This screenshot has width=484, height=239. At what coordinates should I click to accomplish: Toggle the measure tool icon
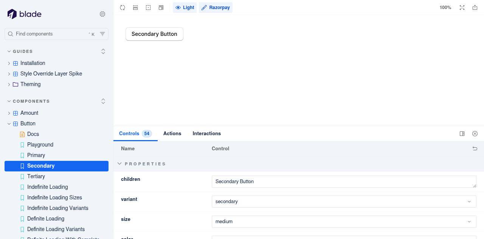tap(135, 8)
